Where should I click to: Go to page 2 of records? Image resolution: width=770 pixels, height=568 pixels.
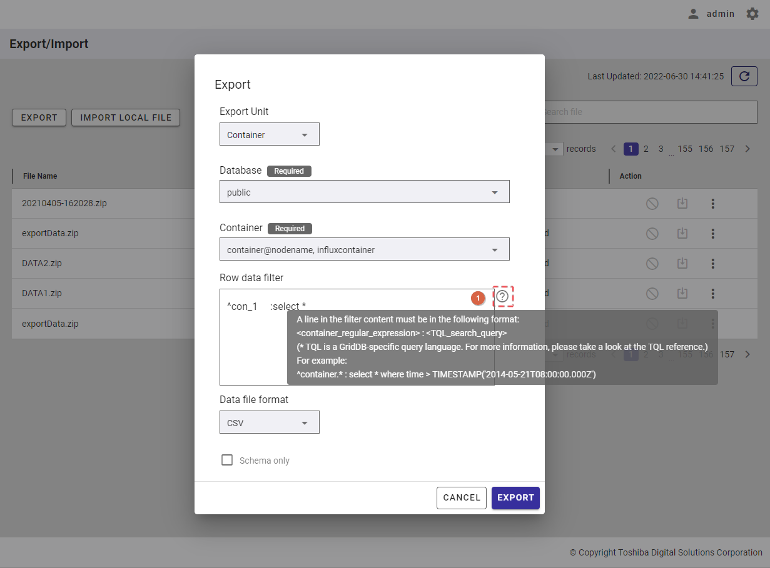[646, 149]
